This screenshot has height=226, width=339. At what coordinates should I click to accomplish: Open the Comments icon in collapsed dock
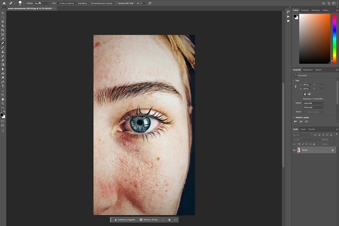click(288, 21)
